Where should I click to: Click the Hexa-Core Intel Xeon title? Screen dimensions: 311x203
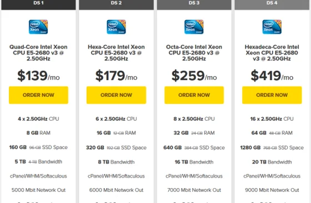tap(116, 53)
